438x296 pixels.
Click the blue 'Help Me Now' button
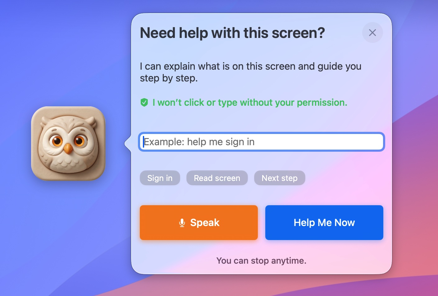tap(324, 223)
